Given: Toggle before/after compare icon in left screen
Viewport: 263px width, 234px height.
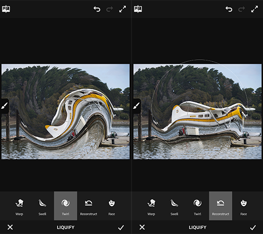Looking at the screenshot, I should 6,9.
